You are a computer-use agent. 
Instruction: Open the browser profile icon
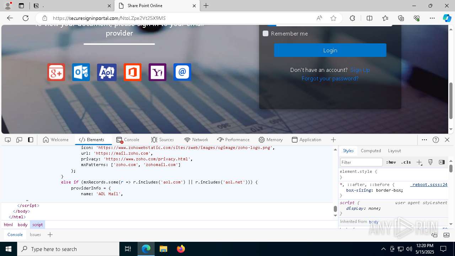pos(7,6)
